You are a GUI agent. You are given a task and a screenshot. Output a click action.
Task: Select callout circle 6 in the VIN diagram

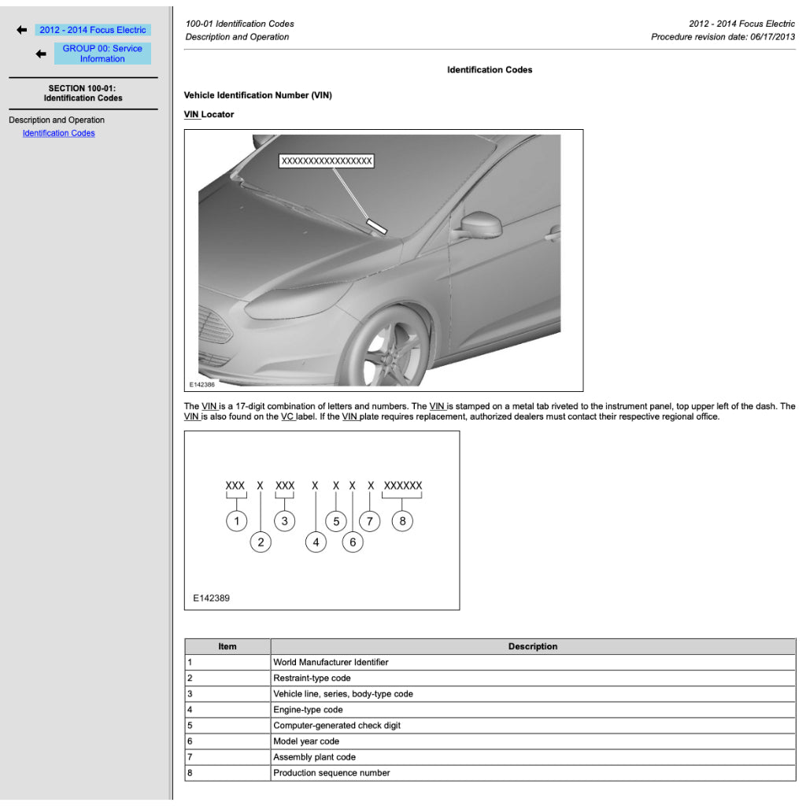point(353,542)
